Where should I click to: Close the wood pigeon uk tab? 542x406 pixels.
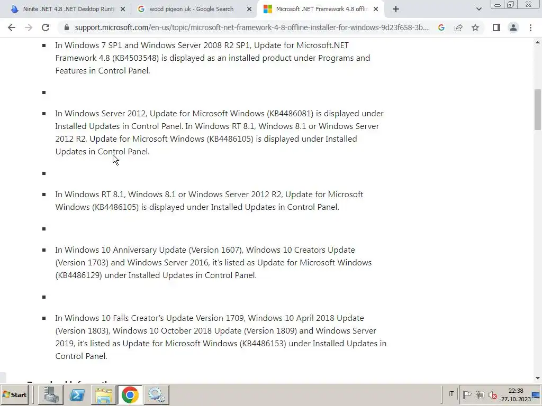[249, 10]
